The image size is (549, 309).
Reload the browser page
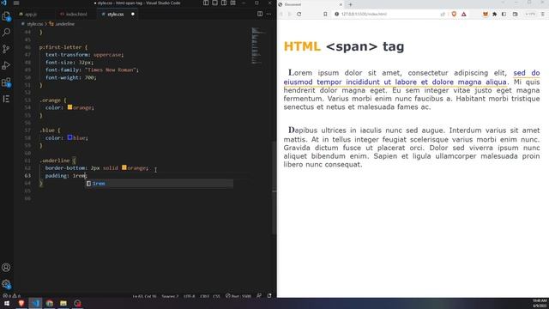pyautogui.click(x=299, y=14)
